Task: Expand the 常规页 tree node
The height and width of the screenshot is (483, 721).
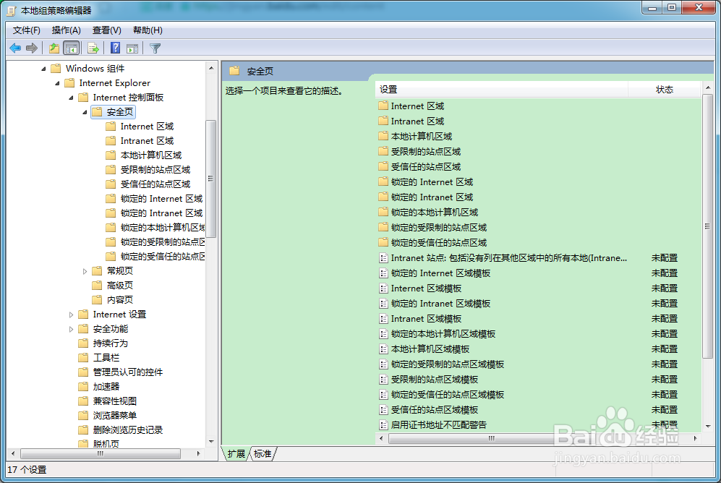Action: click(85, 271)
